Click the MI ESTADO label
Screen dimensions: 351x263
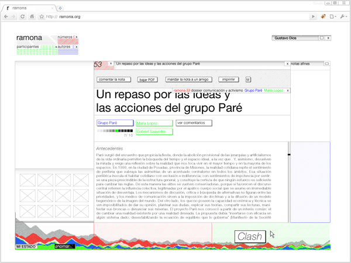(x=26, y=247)
